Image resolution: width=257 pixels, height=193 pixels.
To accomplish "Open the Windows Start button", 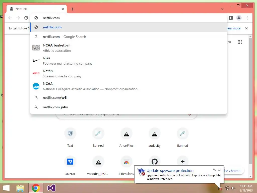I will (x=6, y=188).
